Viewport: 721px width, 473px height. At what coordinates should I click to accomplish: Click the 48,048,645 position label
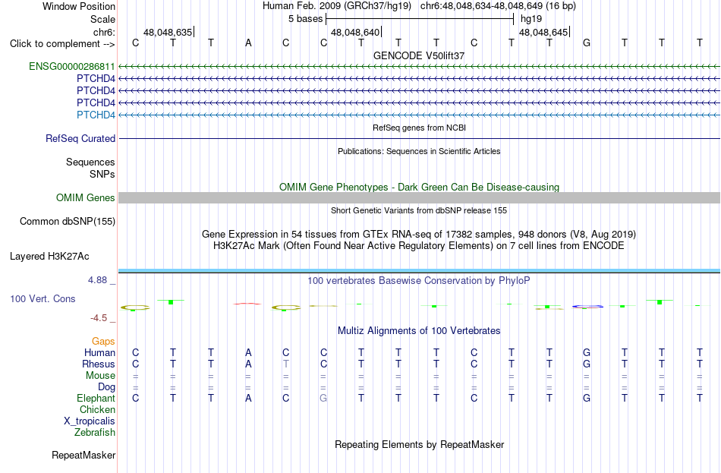point(543,32)
